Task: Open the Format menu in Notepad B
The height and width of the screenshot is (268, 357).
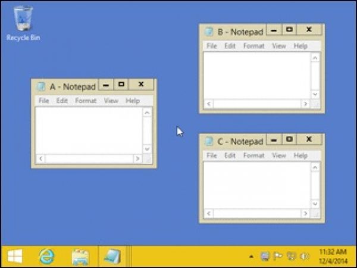Action: (x=253, y=46)
